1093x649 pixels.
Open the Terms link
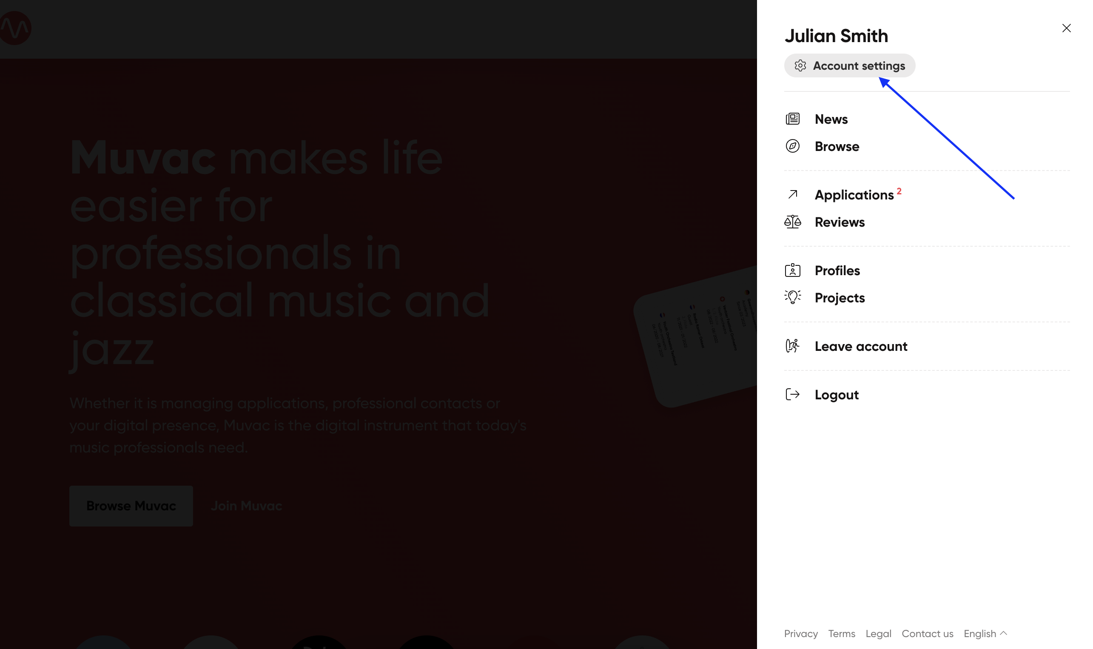point(842,634)
